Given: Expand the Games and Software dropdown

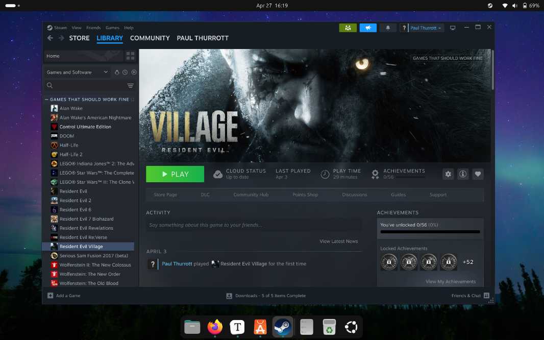Looking at the screenshot, I should pyautogui.click(x=77, y=72).
